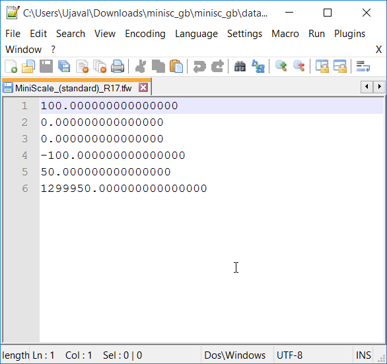Click the Save All toolbar icon
The height and width of the screenshot is (364, 387).
[64, 67]
